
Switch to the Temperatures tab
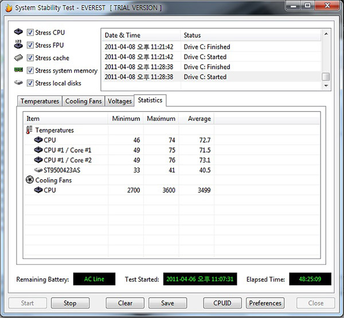40,101
